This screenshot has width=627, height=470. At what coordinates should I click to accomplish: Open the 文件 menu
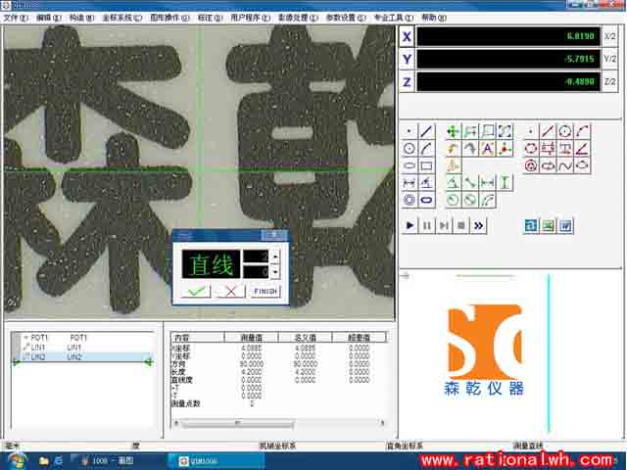(16, 18)
